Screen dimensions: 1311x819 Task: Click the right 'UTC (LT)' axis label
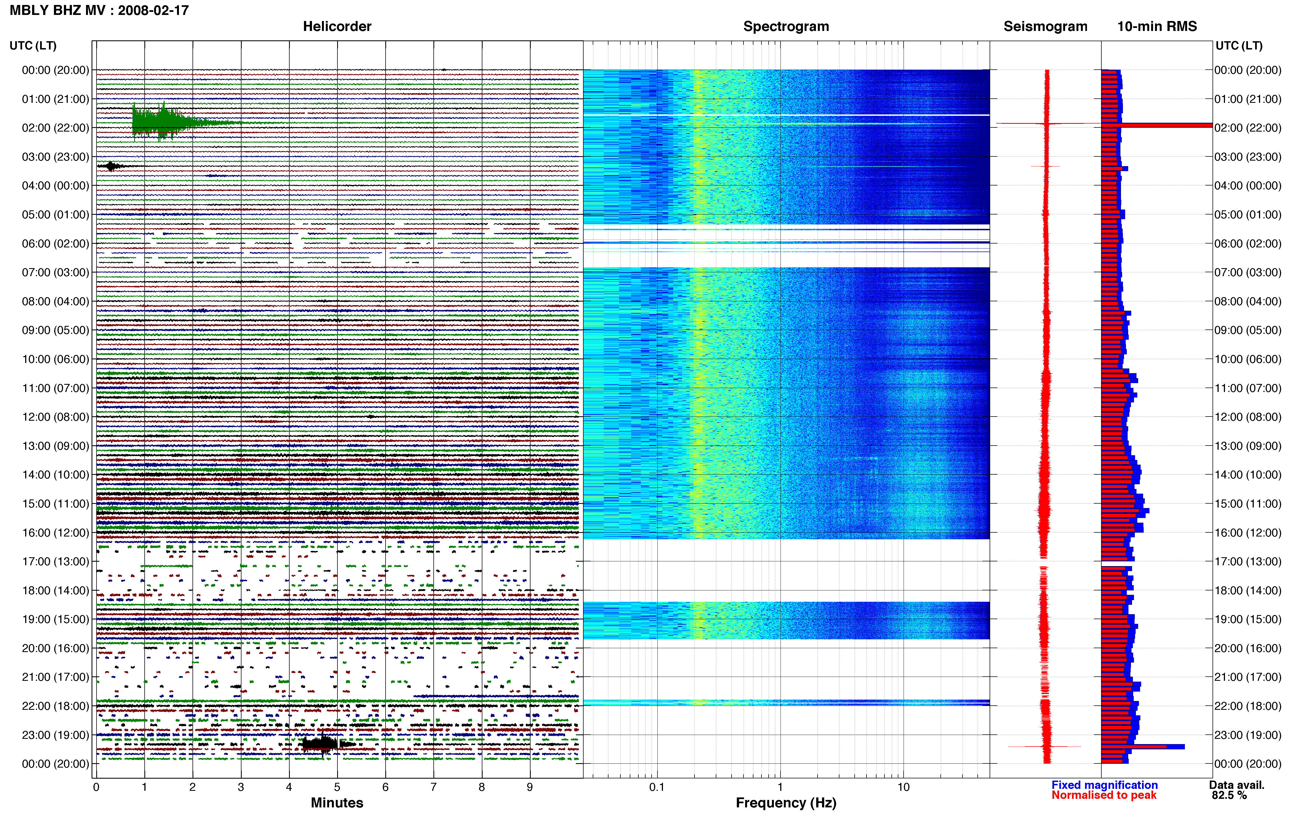click(x=1239, y=46)
